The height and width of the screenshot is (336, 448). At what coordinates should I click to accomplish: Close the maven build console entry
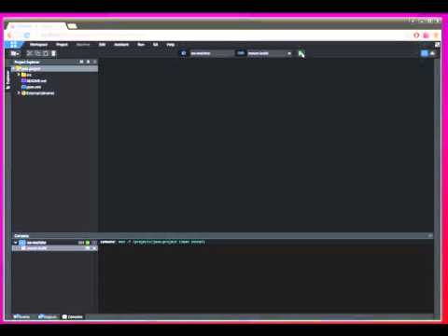tap(94, 248)
